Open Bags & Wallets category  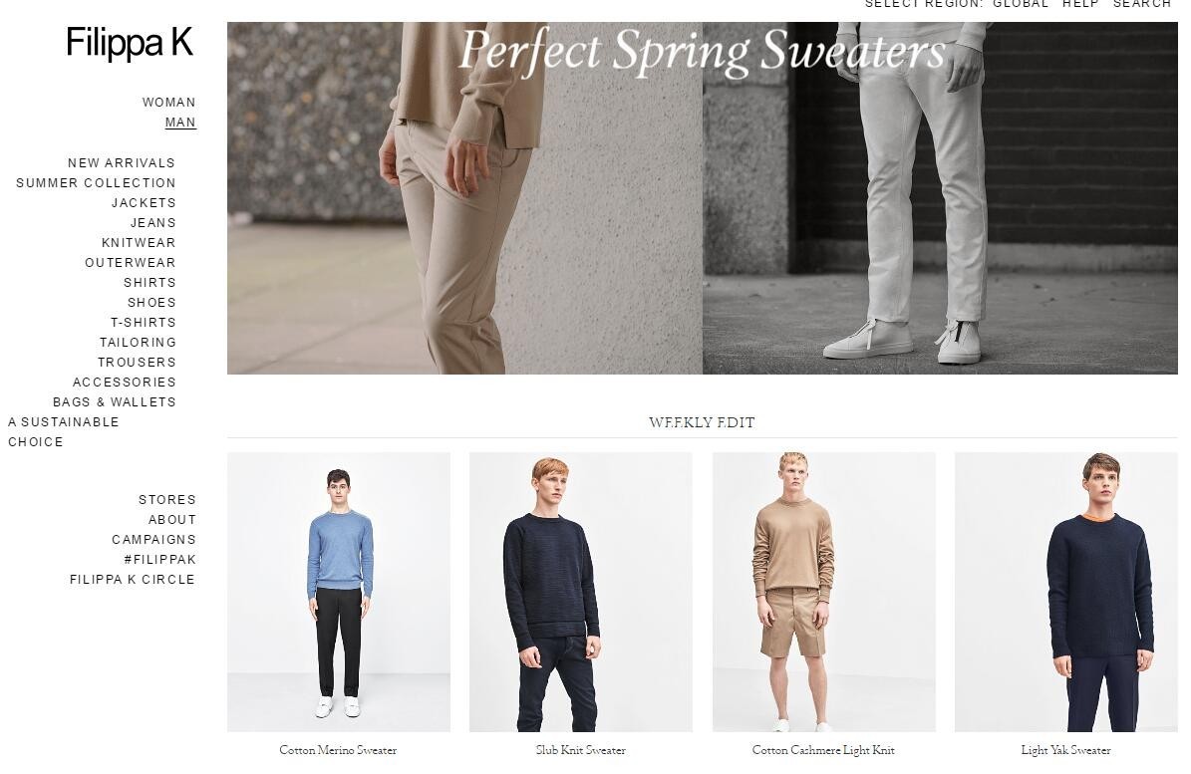[114, 402]
